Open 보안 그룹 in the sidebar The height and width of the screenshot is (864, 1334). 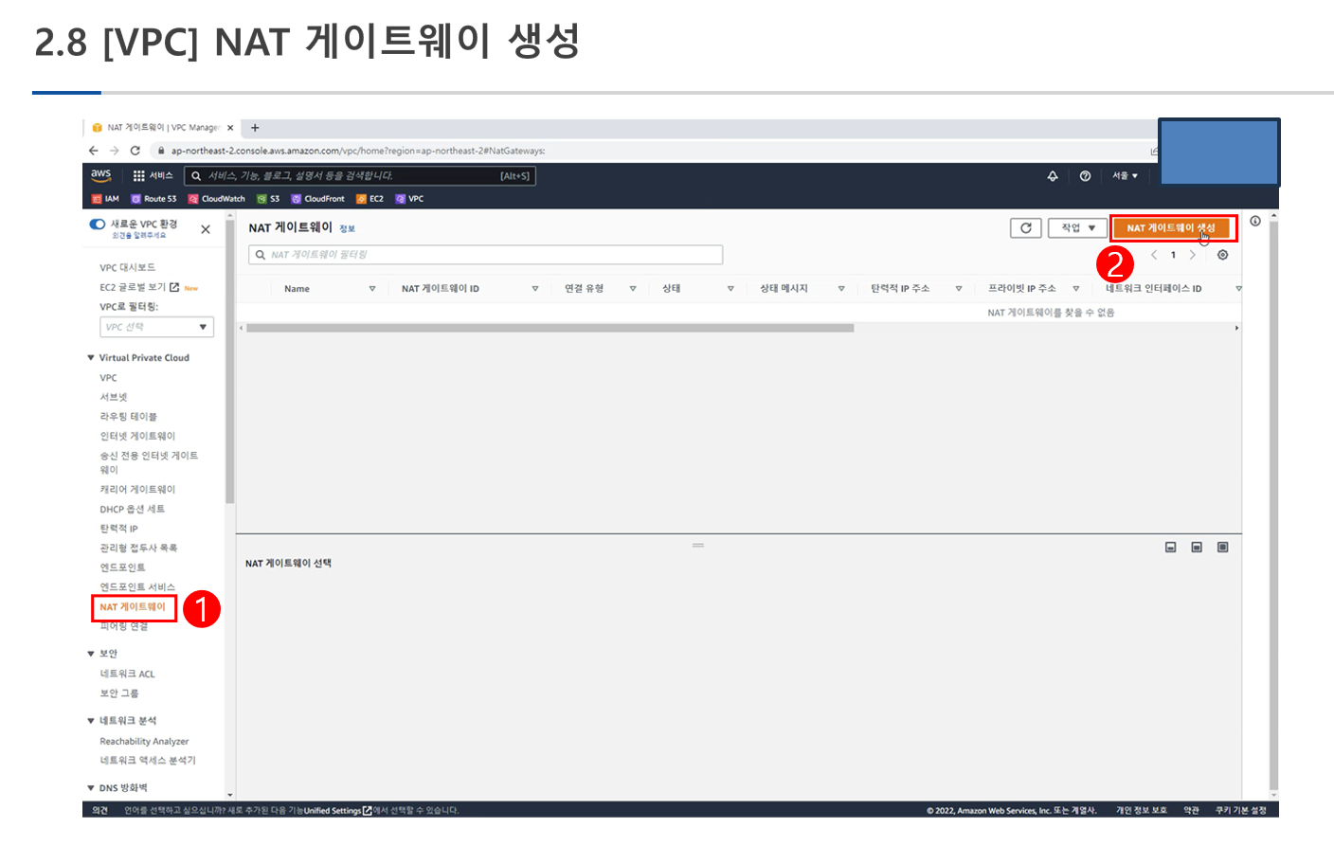point(119,693)
